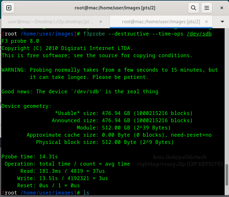
Task: Expand the tab list dropdown arrow
Action: [222, 22]
